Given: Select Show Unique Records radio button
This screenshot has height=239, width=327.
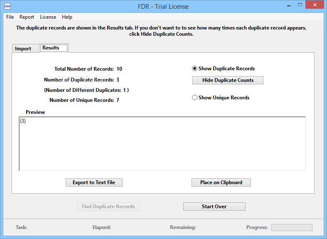Looking at the screenshot, I should [221, 98].
